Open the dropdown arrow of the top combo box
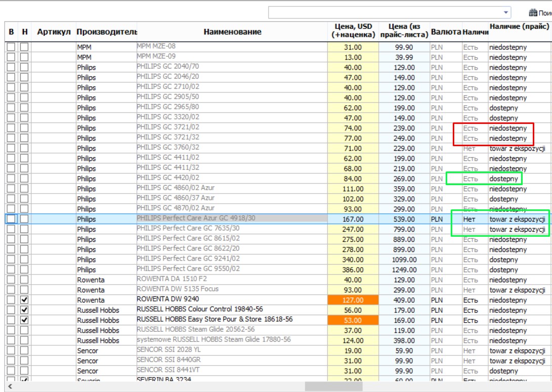This screenshot has width=552, height=392. click(506, 12)
